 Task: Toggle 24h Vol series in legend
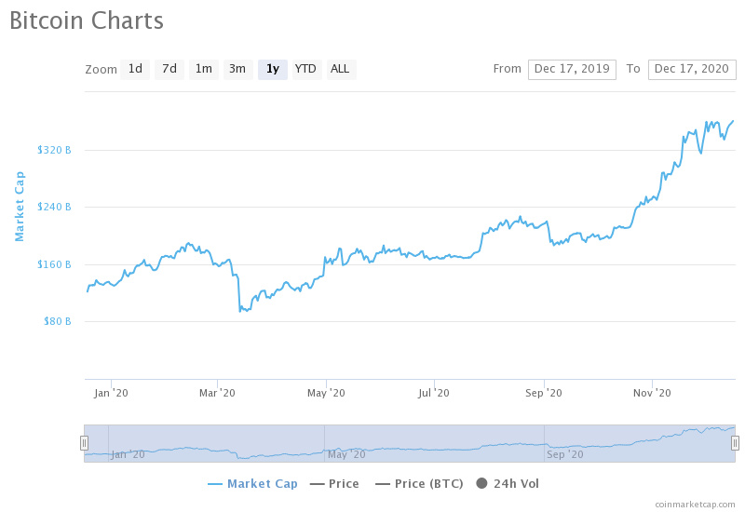pos(508,483)
